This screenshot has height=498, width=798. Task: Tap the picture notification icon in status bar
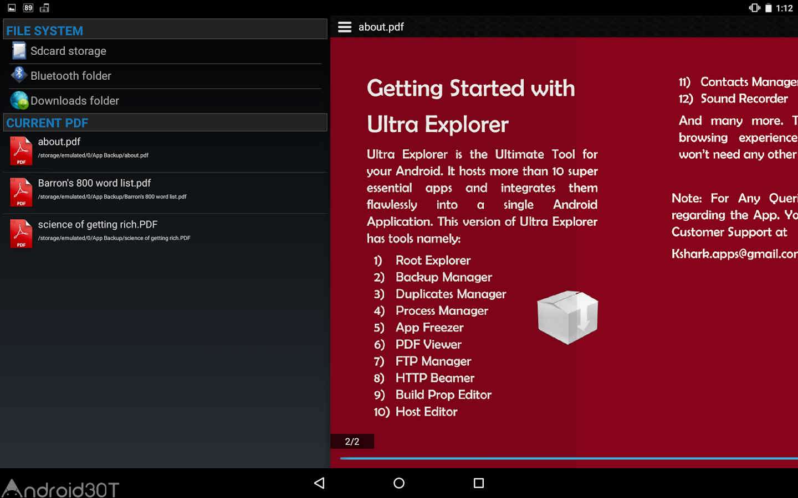click(12, 8)
